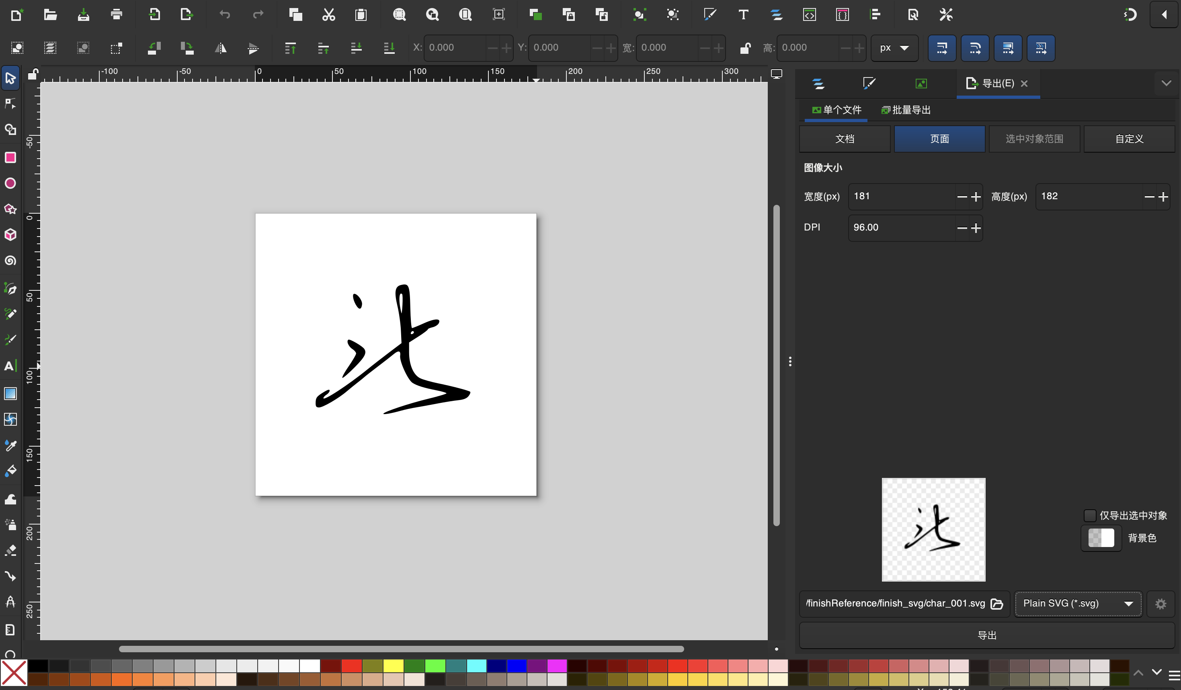Select the Custom (自定义) export area

pyautogui.click(x=1129, y=139)
